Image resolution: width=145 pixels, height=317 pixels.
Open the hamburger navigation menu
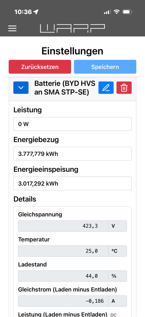[12, 28]
